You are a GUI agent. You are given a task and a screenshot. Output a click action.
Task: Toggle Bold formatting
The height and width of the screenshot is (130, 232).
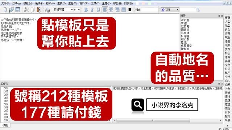[x=86, y=10]
